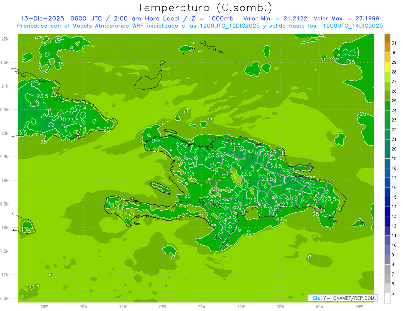Image resolution: width=403 pixels, height=311 pixels.
Task: Click legend value "5"
Action: pos(393,293)
